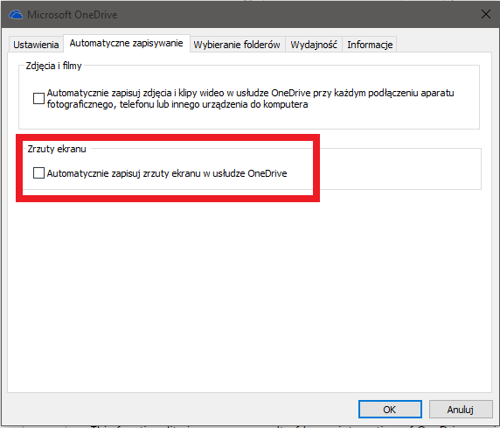Viewport: 500px width, 428px height.
Task: Click empty tab strip right of Informacje
Action: (443, 44)
